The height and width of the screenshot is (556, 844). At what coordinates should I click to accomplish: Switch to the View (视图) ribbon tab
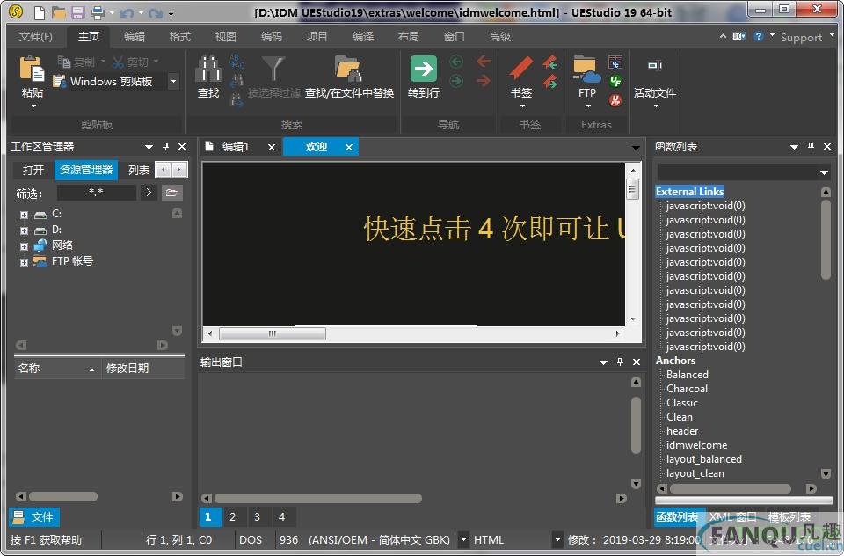pos(226,37)
